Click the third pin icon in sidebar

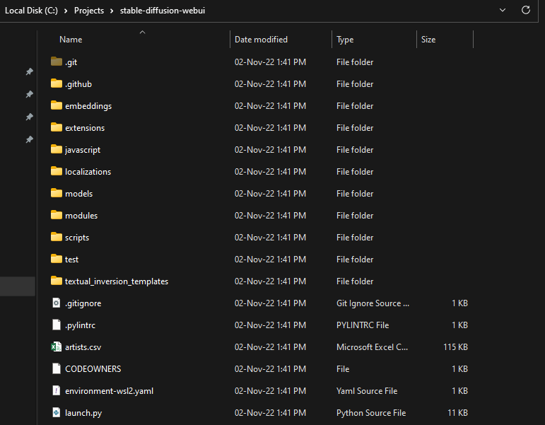click(30, 117)
